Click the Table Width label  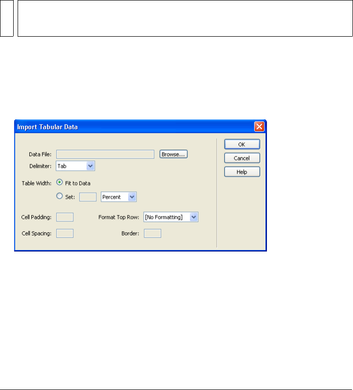(x=37, y=184)
